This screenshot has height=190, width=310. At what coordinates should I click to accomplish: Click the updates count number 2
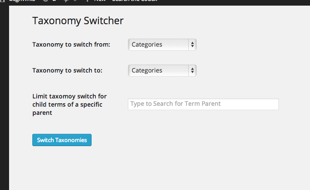point(54,0)
